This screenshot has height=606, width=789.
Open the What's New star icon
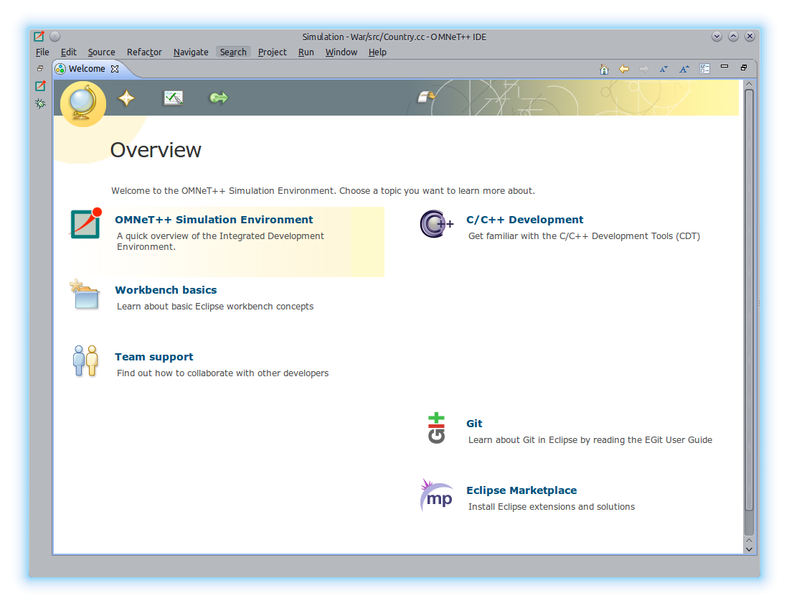coord(126,98)
